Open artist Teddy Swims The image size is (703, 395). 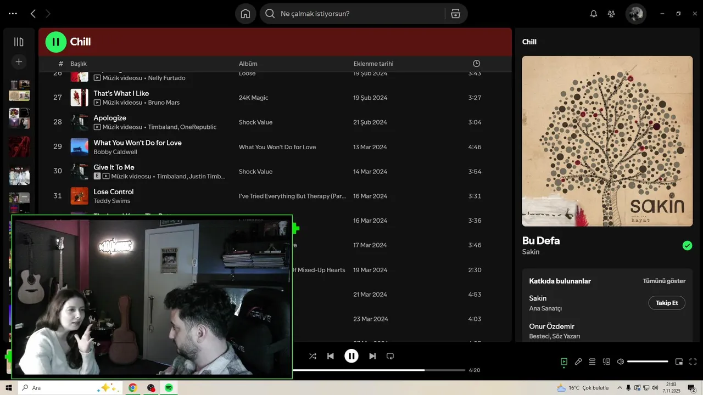pos(111,201)
